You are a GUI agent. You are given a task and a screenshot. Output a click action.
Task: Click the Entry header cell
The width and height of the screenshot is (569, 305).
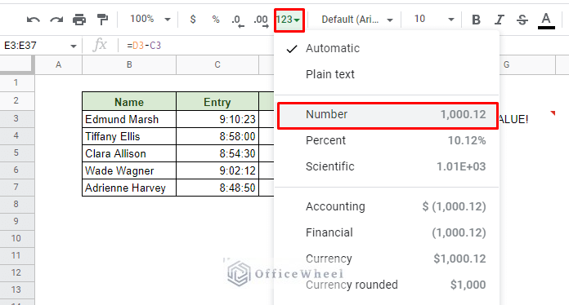tap(217, 102)
